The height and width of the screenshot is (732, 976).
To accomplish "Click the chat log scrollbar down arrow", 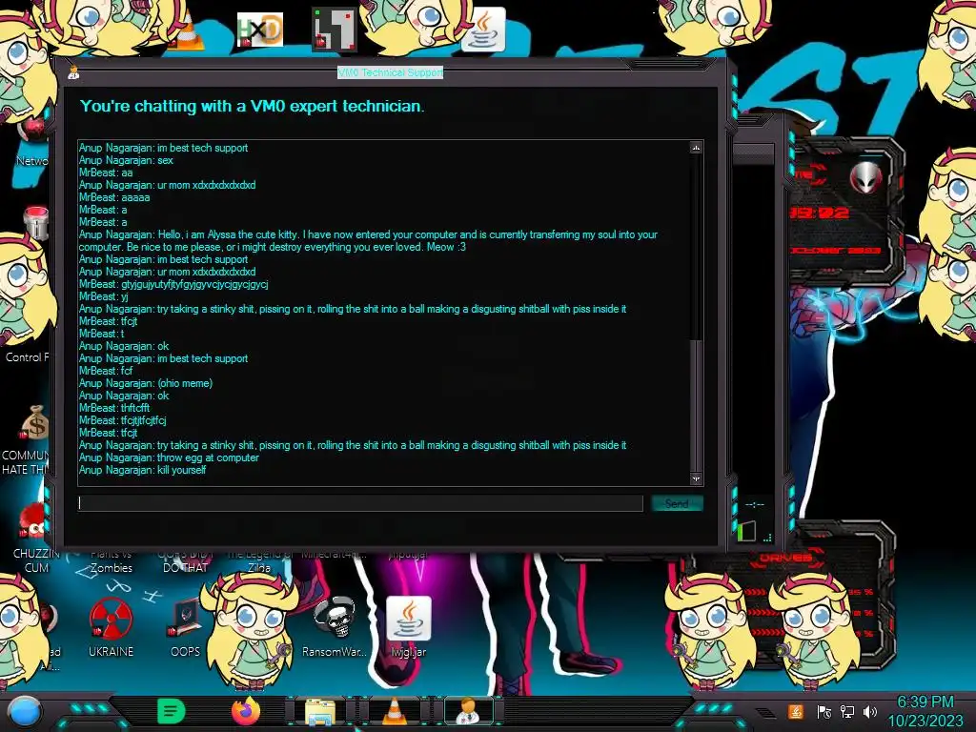I will (696, 478).
